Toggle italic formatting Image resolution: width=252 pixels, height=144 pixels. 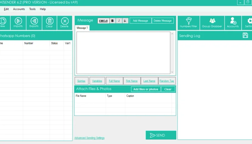click(x=119, y=21)
